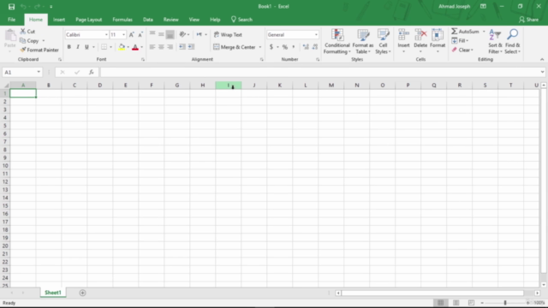This screenshot has width=548, height=308.
Task: Open the Fill options
Action: click(x=460, y=41)
